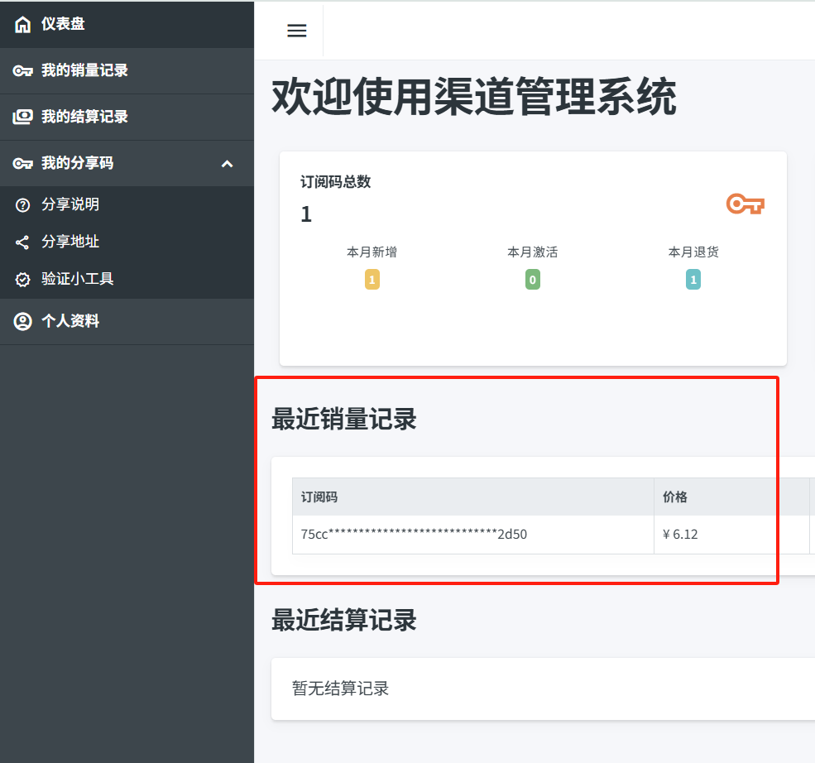The height and width of the screenshot is (763, 815).
Task: Click the hamburger menu toggle icon
Action: tap(296, 31)
